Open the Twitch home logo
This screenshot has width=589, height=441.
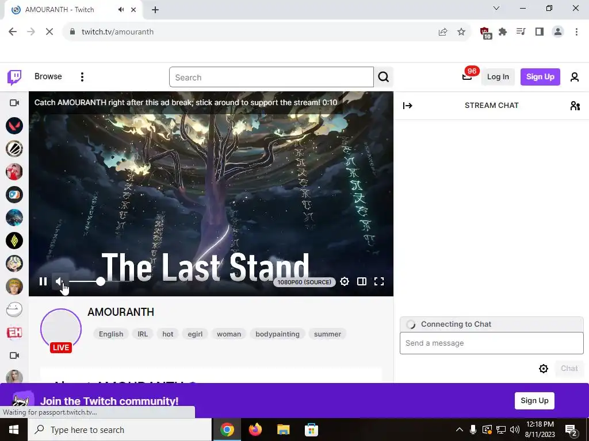click(14, 78)
